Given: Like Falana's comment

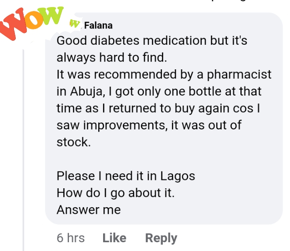Looking at the screenshot, I should tap(115, 238).
